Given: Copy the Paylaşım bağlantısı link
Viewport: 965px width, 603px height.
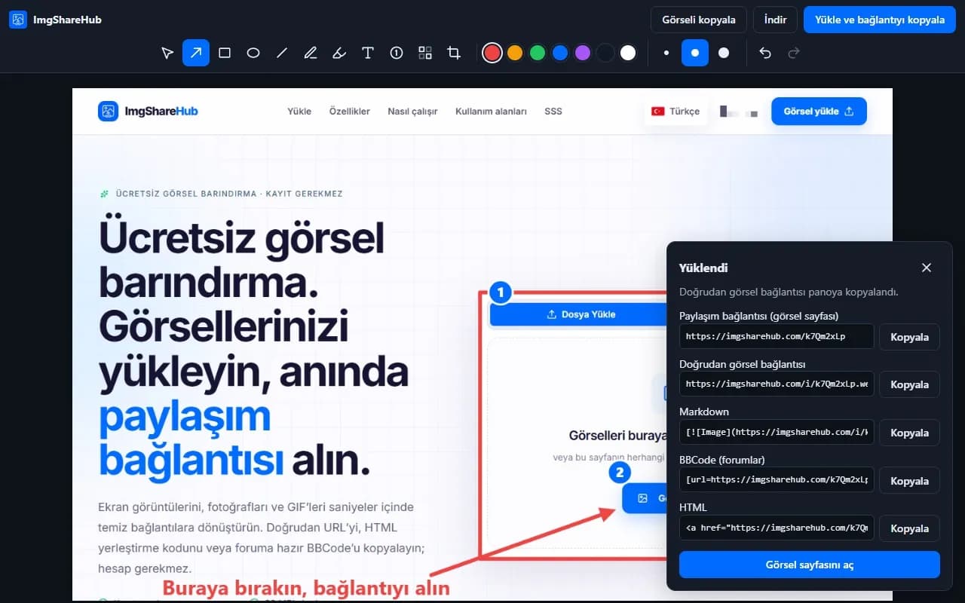Looking at the screenshot, I should click(909, 337).
